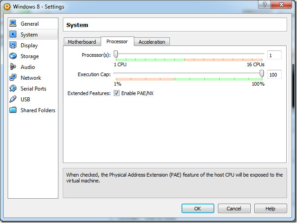Click the 'Processor(s):' label

96,55
